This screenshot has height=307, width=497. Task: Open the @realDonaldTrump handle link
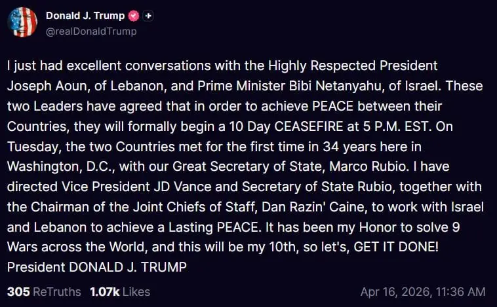tap(91, 31)
